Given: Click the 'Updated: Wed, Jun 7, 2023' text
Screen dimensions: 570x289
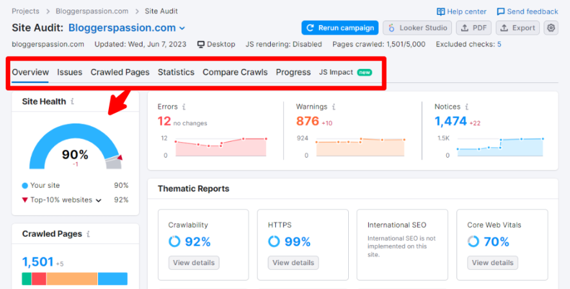Looking at the screenshot, I should [141, 44].
